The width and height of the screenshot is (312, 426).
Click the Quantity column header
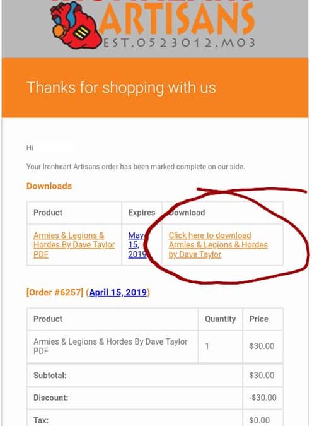[220, 319]
